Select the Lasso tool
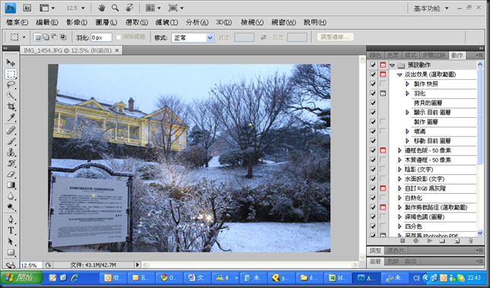The width and height of the screenshot is (490, 288). (x=11, y=84)
